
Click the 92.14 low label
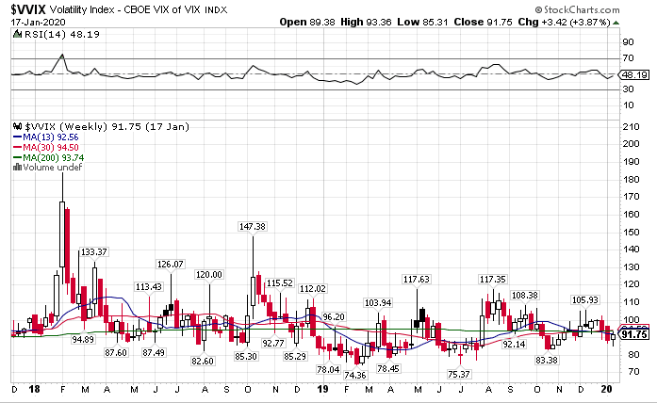tap(514, 344)
